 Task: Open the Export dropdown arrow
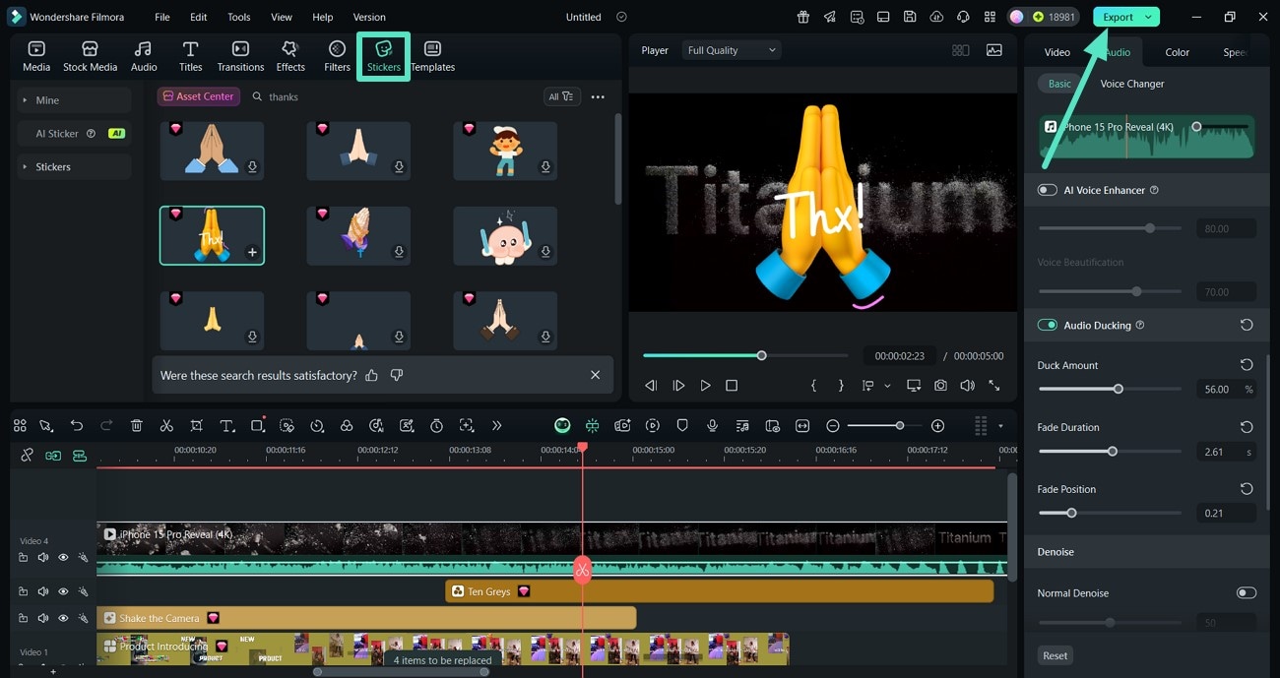[1148, 17]
